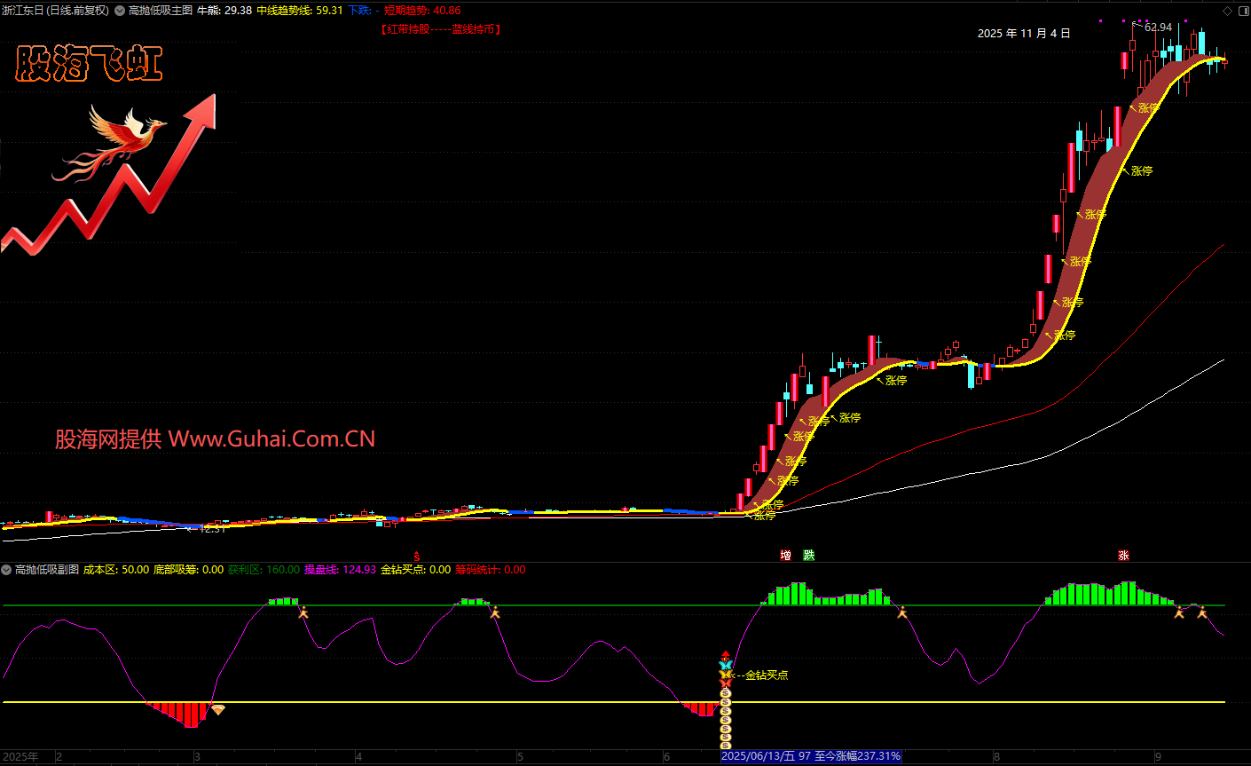This screenshot has width=1251, height=766.
Task: Expand the 高抛低吸副图 indicator dropdown arrow
Action: (x=6, y=570)
